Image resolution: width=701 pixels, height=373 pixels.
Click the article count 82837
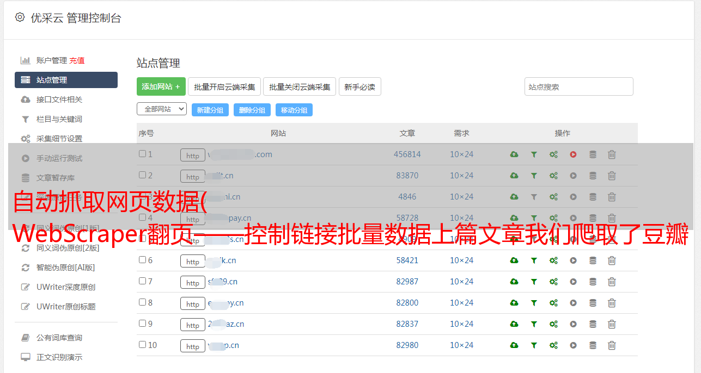click(x=407, y=324)
